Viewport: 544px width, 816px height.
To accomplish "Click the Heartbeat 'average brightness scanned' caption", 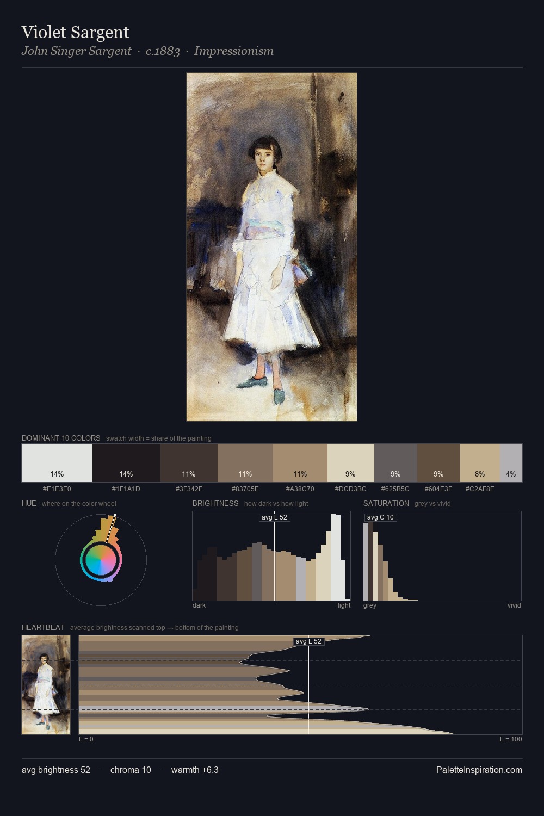I will tap(154, 628).
